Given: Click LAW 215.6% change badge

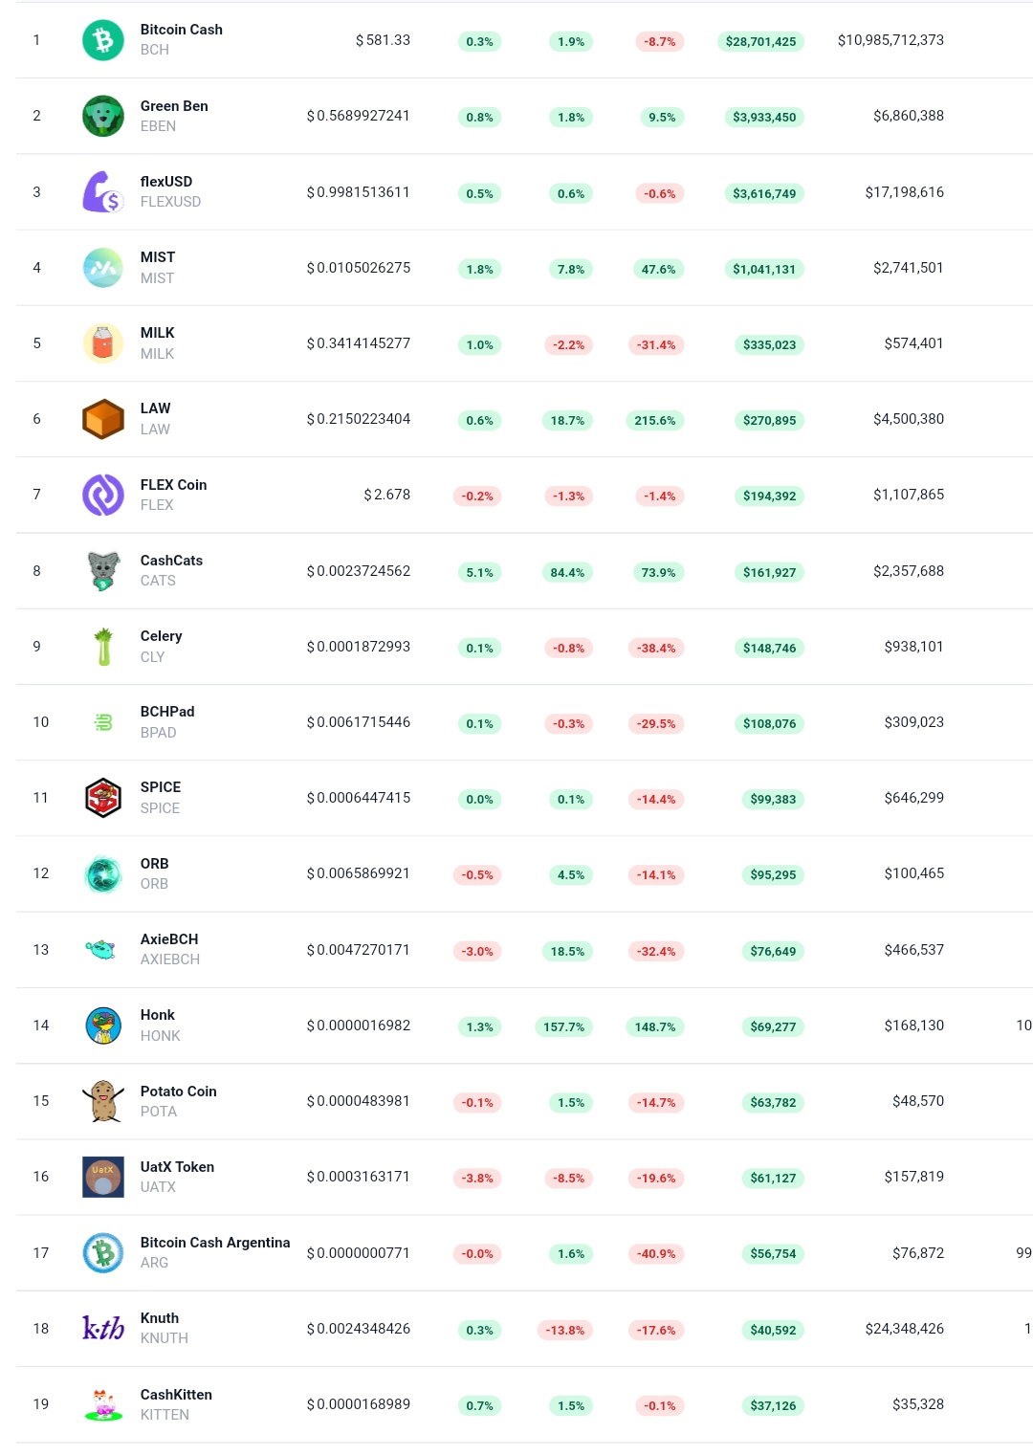Looking at the screenshot, I should pos(655,420).
